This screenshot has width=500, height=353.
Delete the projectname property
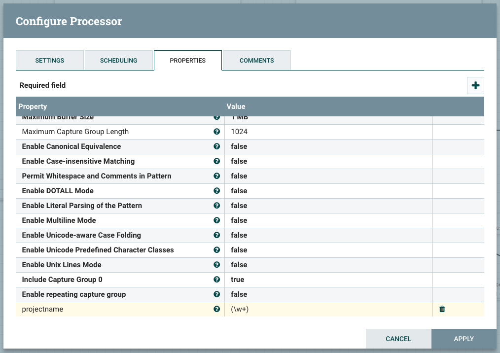(x=442, y=309)
